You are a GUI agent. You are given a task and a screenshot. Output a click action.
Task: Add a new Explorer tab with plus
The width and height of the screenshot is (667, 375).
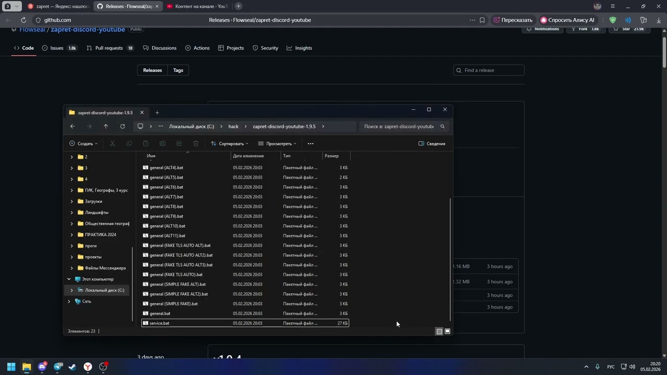[157, 113]
